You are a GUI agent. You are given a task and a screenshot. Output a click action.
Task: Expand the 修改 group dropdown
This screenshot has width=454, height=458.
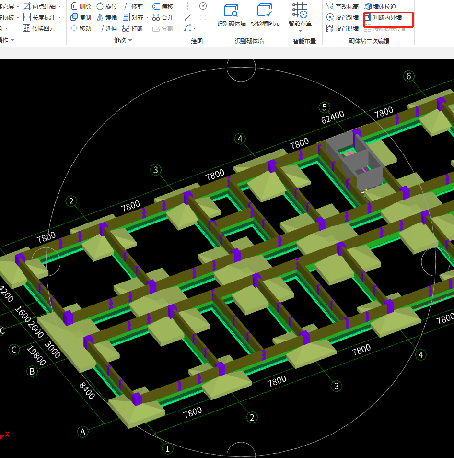pos(130,40)
